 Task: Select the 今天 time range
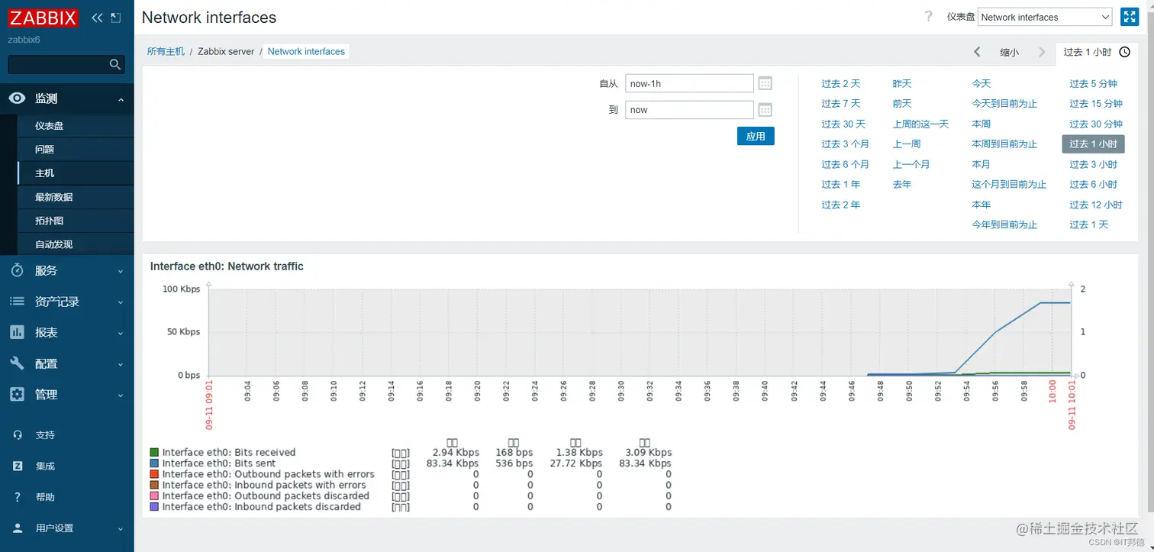(981, 84)
